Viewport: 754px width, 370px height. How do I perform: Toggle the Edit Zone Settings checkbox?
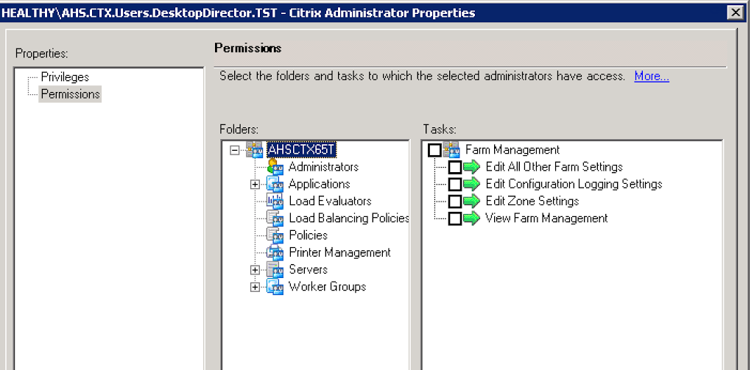[x=455, y=201]
